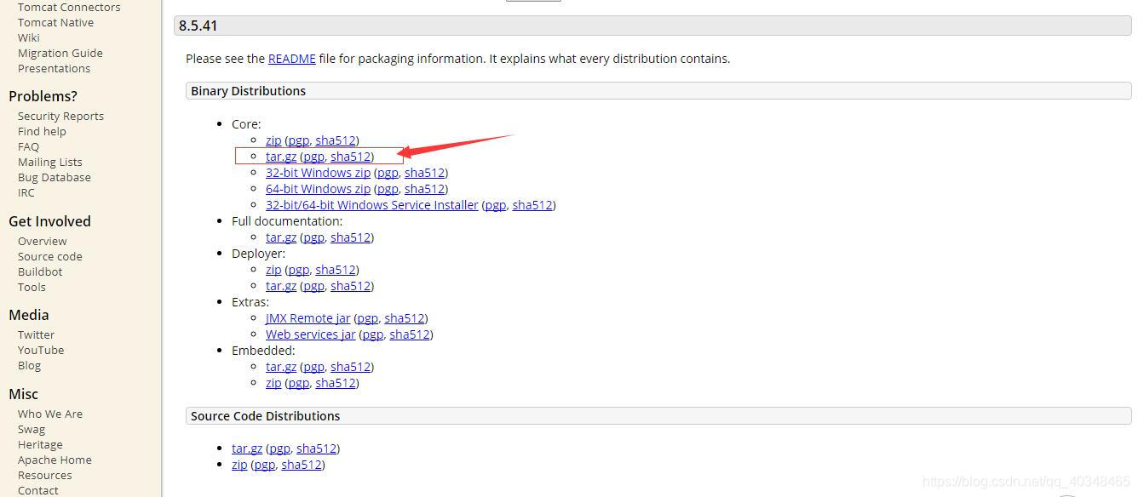The image size is (1138, 497).
Task: Open sha512 link for Web services jar
Action: [410, 334]
